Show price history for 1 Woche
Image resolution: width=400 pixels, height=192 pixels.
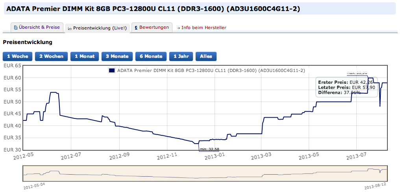(18, 56)
